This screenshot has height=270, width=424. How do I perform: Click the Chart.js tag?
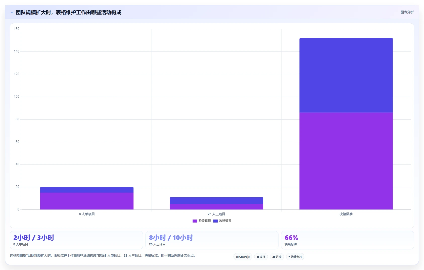pos(243,257)
